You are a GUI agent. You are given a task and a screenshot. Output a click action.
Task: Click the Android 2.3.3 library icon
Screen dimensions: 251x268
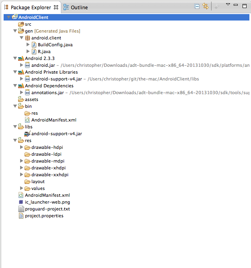point(21,58)
